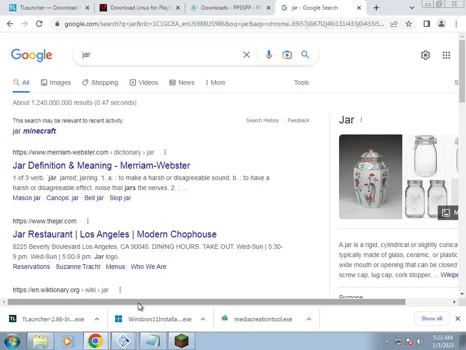Viewport: 466px width, 350px height.
Task: Expand the tab search dropdown
Action: pos(411,8)
